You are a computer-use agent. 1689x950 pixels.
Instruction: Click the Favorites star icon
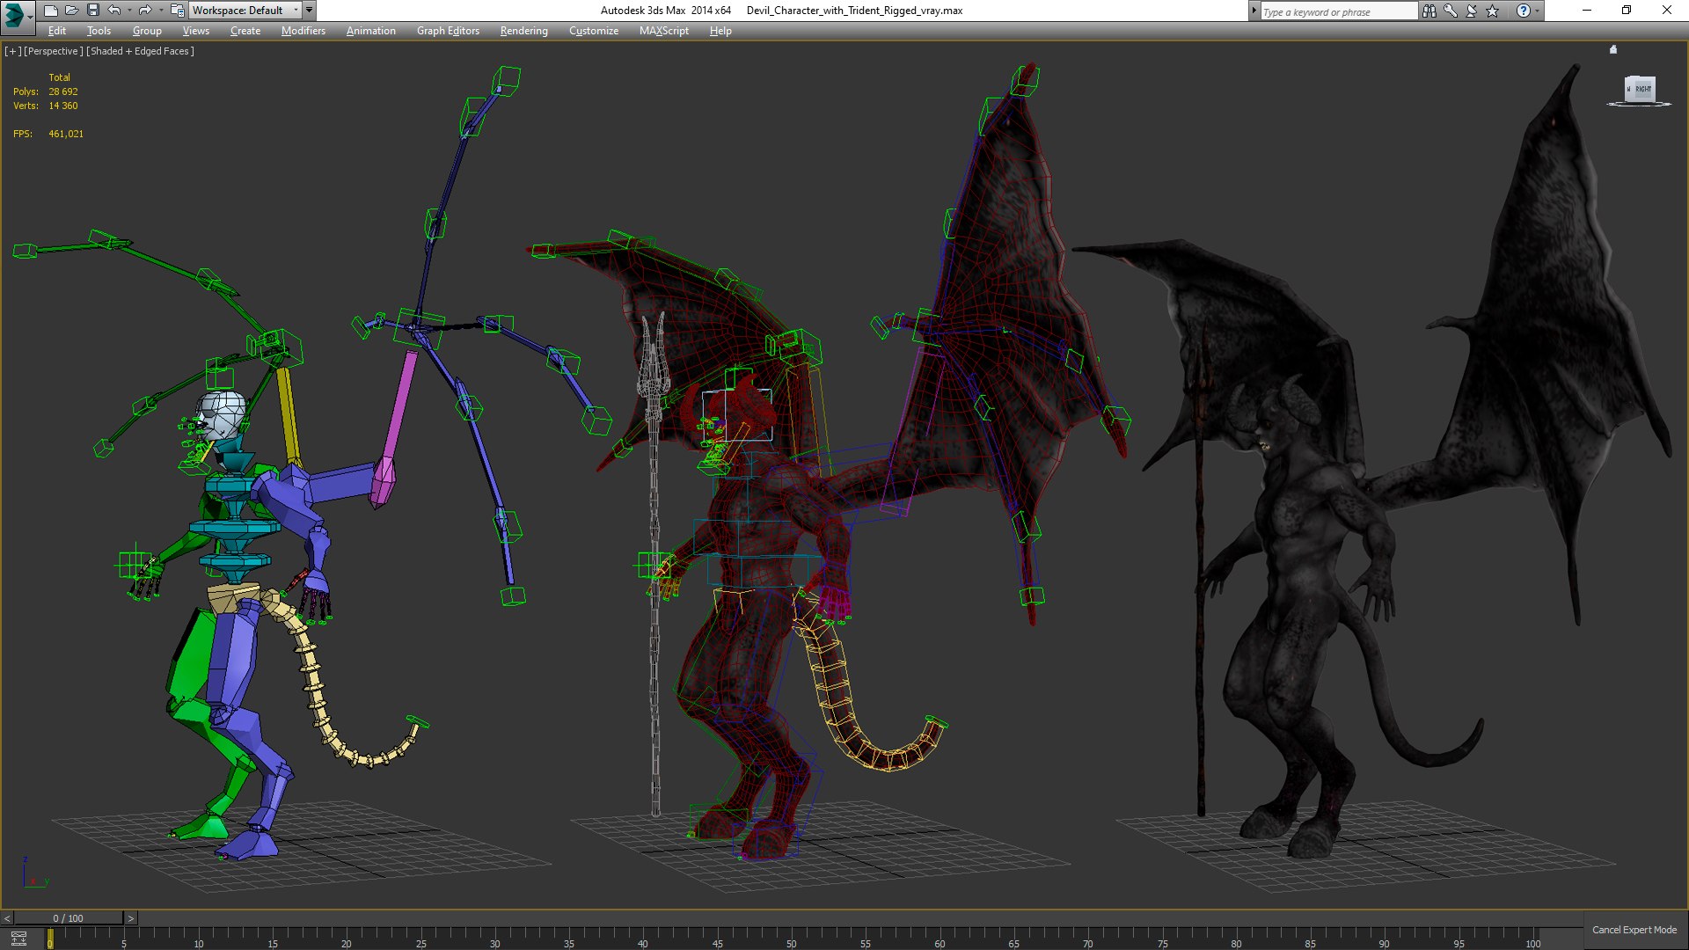(1493, 11)
